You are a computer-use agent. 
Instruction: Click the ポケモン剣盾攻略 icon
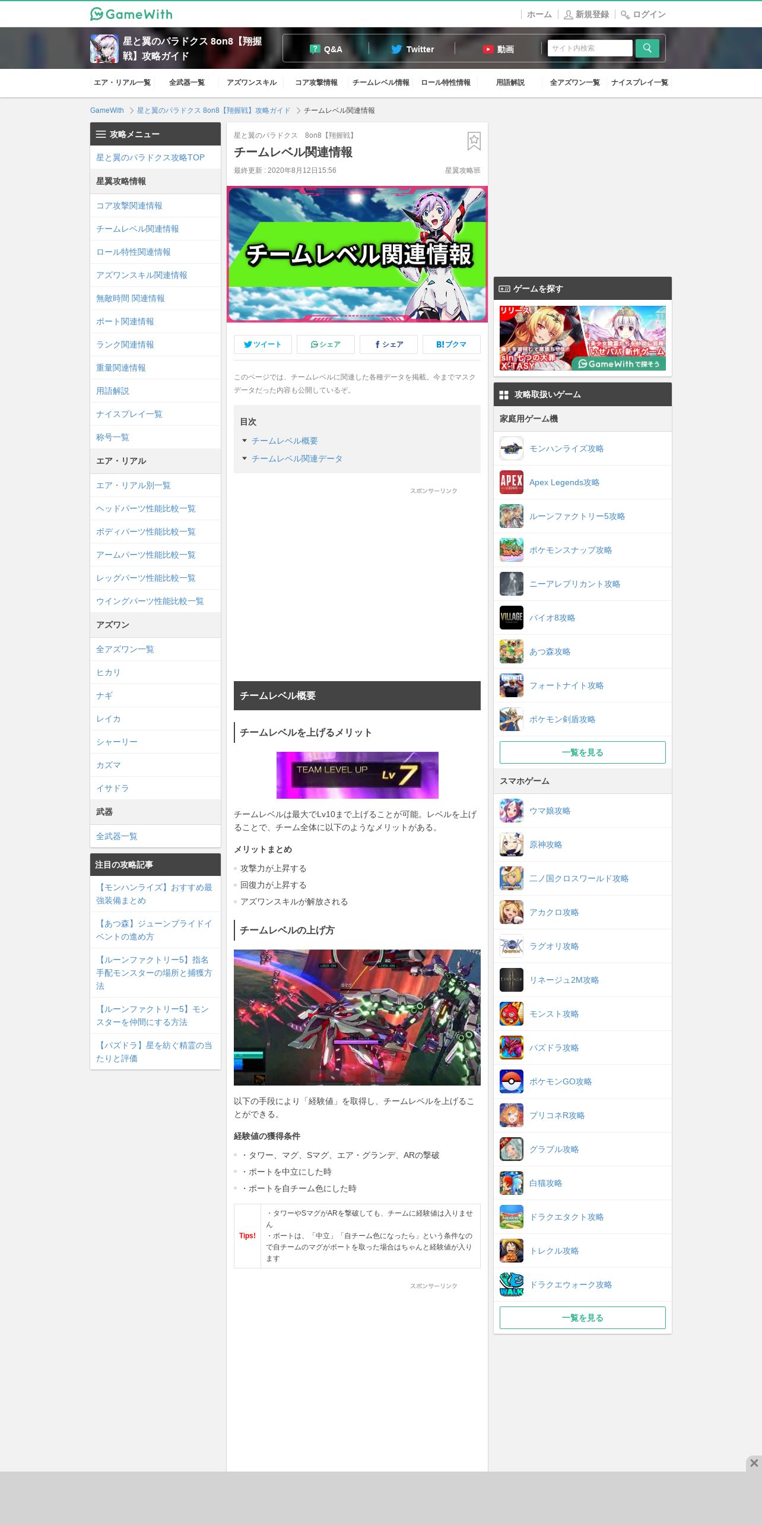(x=511, y=719)
